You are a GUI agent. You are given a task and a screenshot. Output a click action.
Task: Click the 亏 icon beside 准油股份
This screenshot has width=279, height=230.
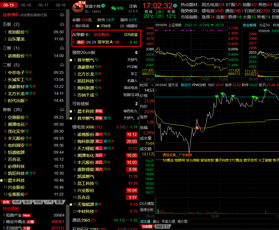pyautogui.click(x=27, y=32)
